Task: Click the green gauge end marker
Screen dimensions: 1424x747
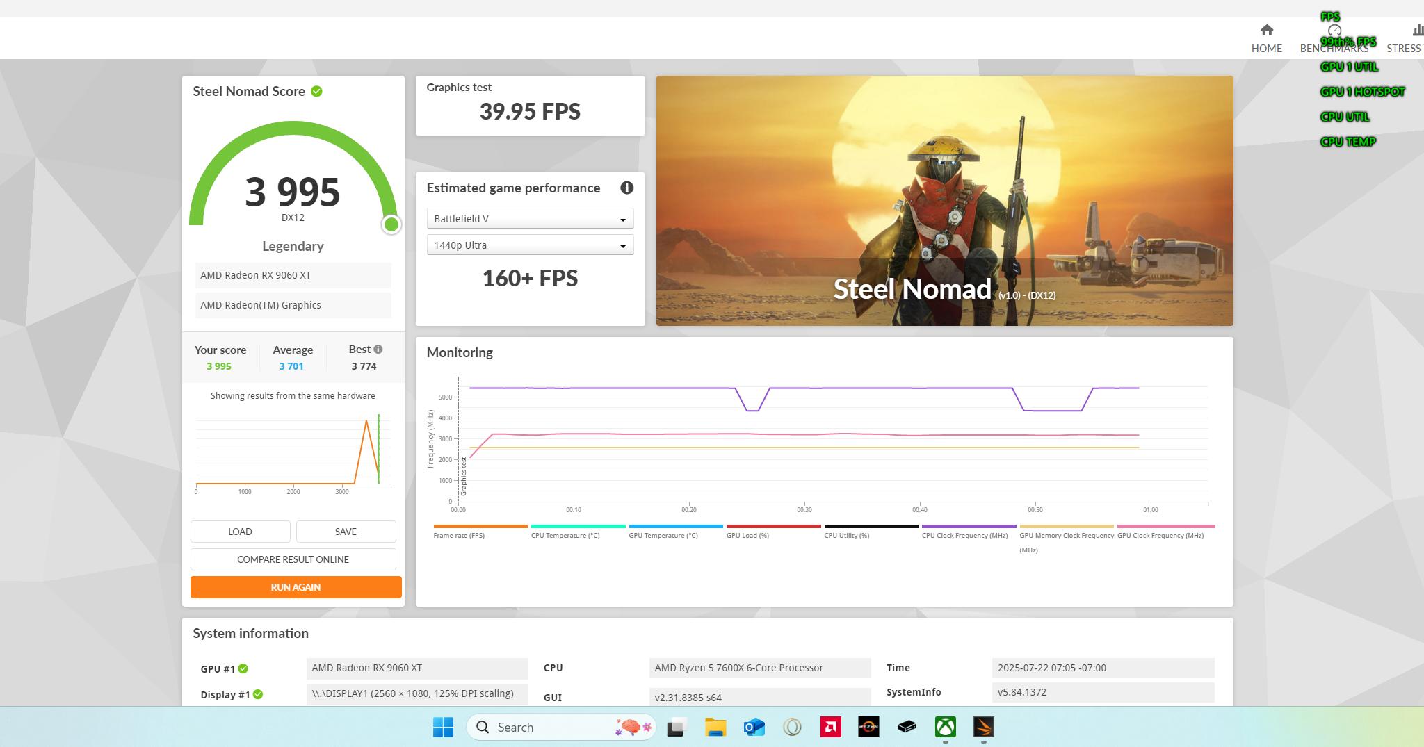Action: (391, 224)
